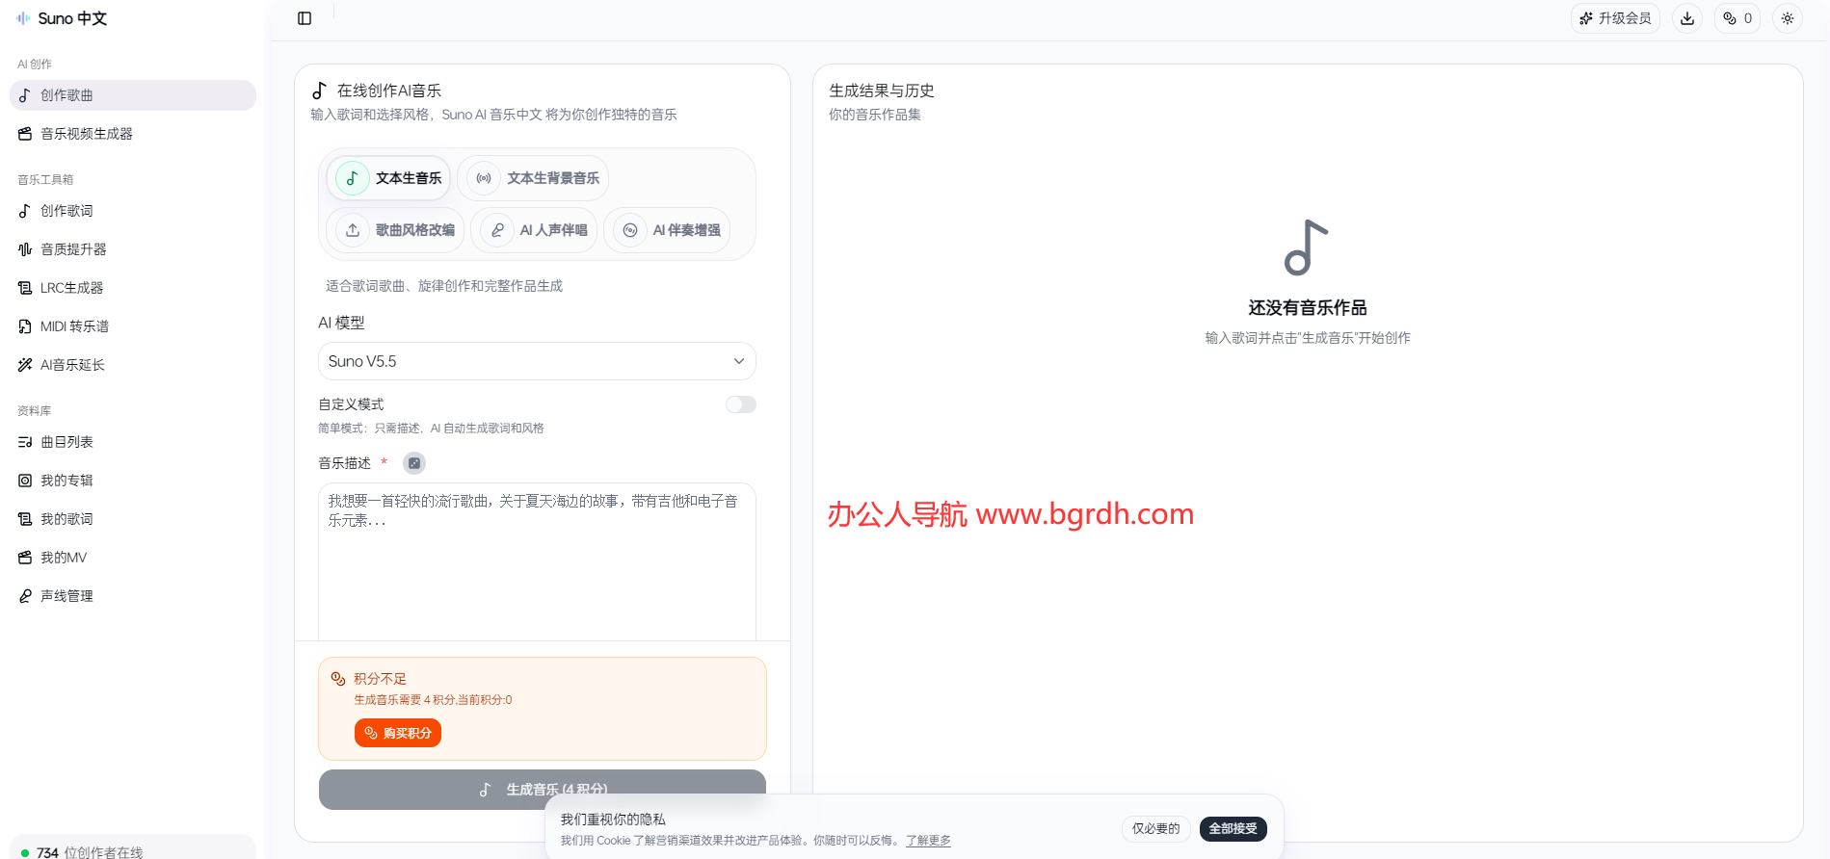The image size is (1830, 859).
Task: Toggle the sidebar collapse icon
Action: 305,18
